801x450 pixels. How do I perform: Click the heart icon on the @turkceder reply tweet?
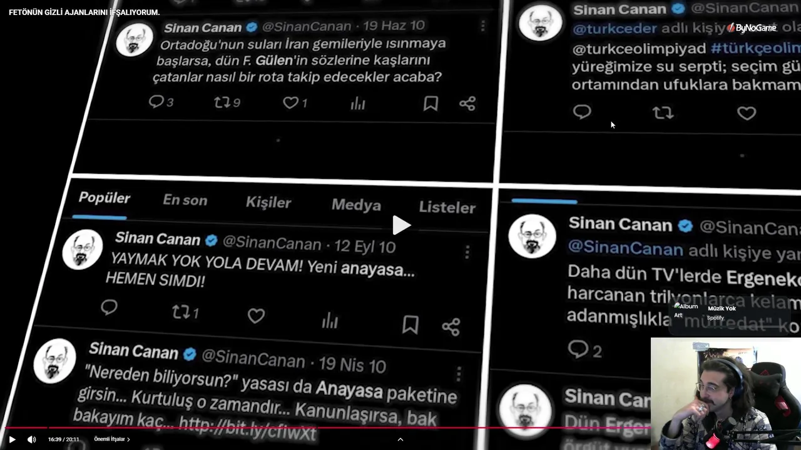747,113
